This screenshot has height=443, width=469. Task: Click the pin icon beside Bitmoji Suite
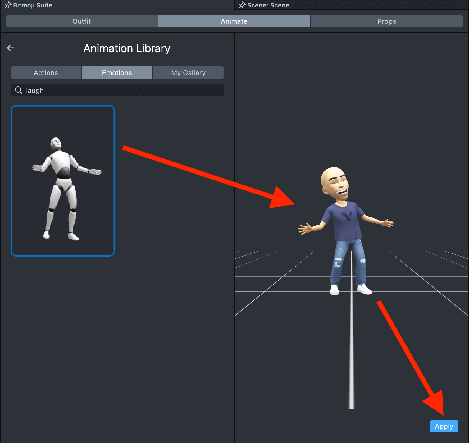(x=8, y=5)
